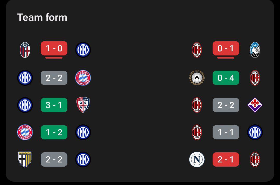Select the Cagliari club logo
The height and width of the screenshot is (185, 280).
[83, 105]
